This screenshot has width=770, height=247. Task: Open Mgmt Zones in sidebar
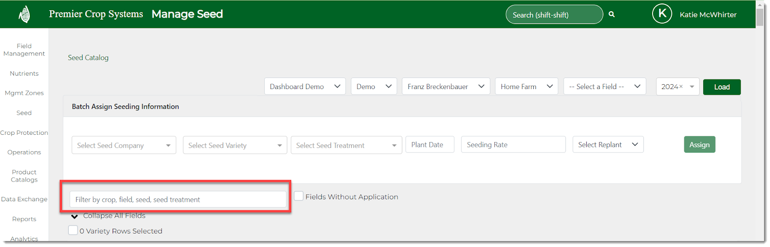24,93
